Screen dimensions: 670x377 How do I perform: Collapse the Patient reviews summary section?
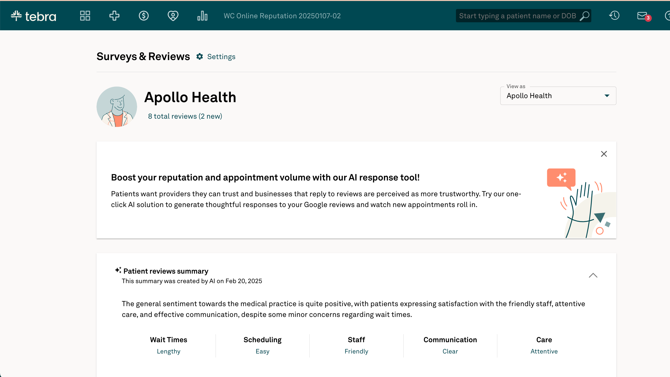(x=593, y=275)
